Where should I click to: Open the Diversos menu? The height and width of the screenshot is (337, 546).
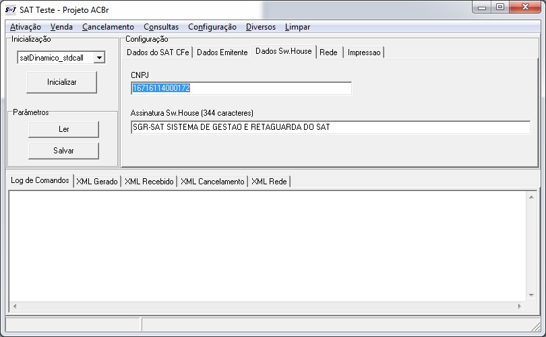click(260, 27)
